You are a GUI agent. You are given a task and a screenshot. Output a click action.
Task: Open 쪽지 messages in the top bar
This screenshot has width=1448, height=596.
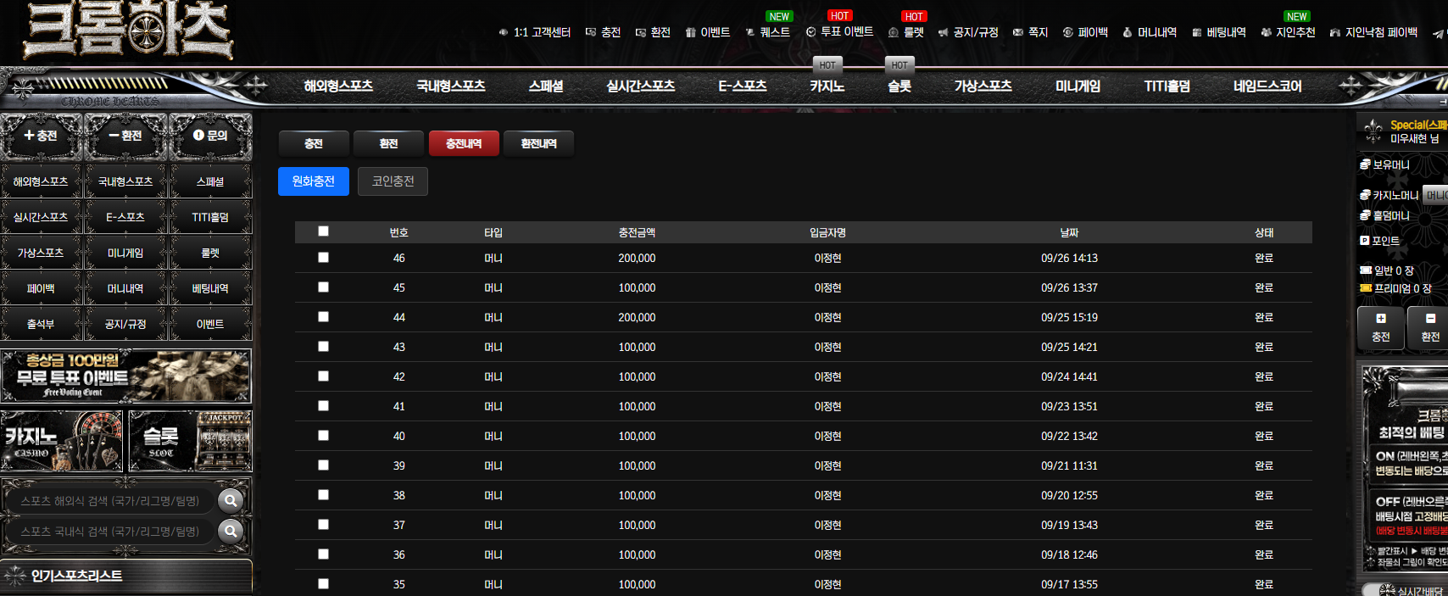coord(1031,32)
